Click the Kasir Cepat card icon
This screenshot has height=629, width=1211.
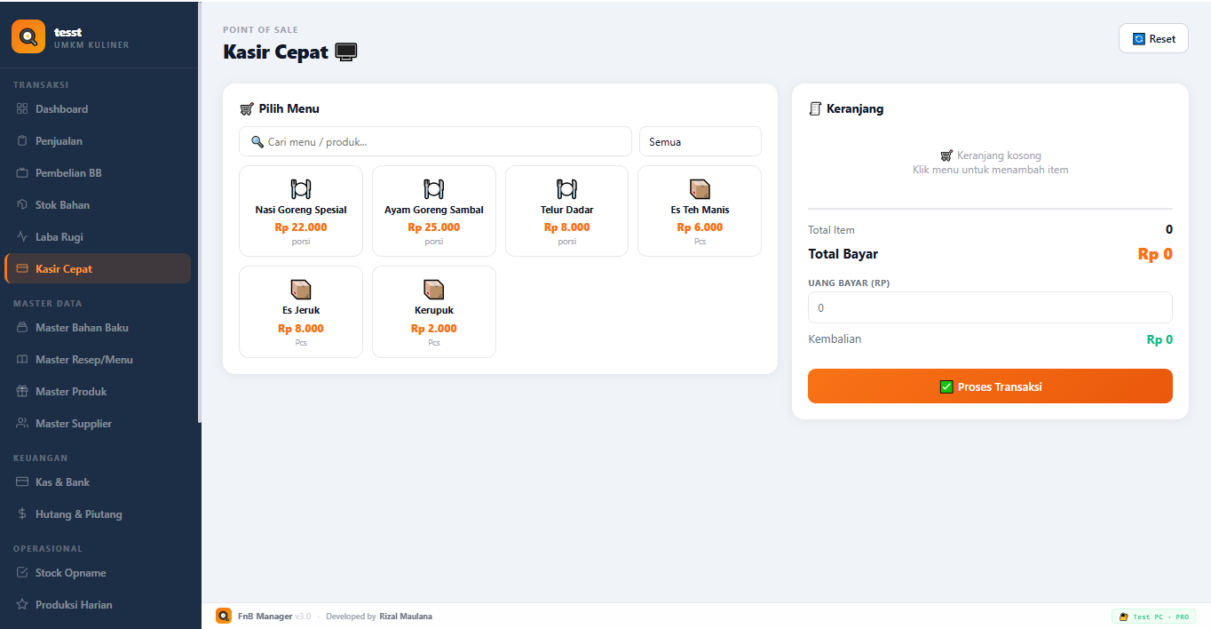tap(23, 268)
